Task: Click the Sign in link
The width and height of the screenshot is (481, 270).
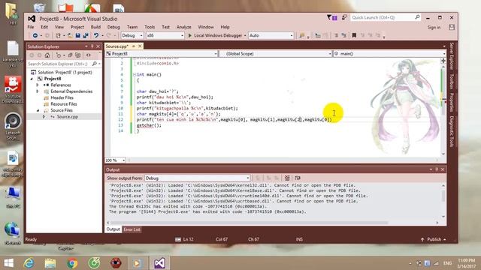Action: 434,27
